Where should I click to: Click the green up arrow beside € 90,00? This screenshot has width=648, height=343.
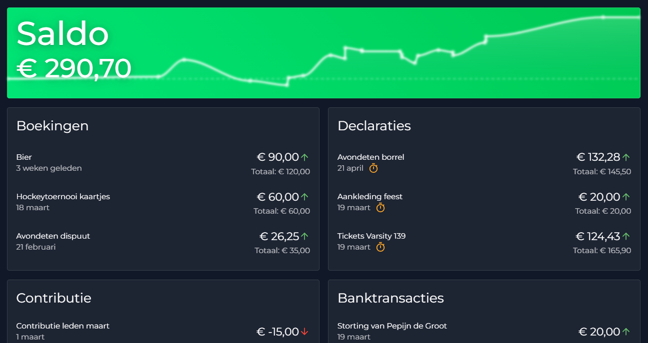(304, 157)
